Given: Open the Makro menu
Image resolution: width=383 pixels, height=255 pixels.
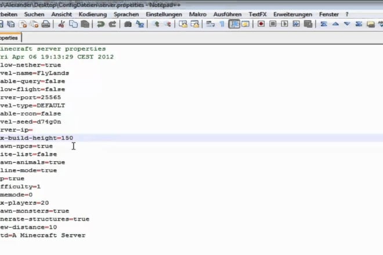Looking at the screenshot, I should click(x=198, y=14).
